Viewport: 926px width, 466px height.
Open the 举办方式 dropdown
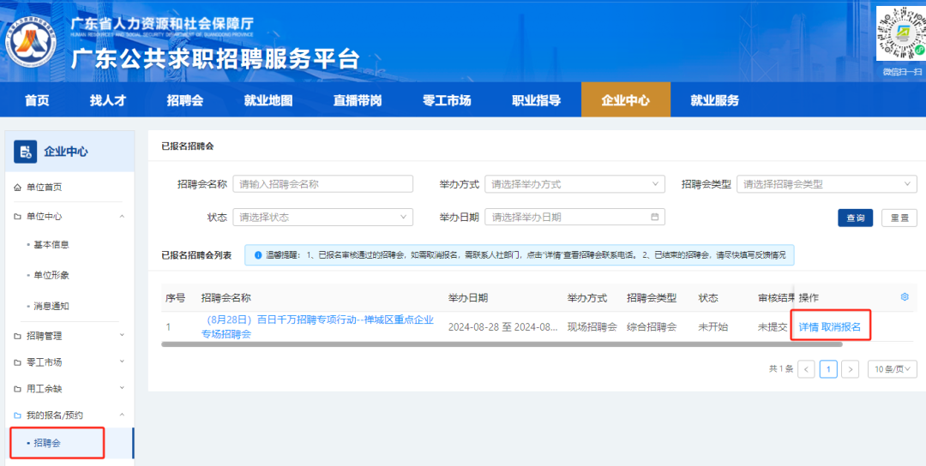pos(574,184)
